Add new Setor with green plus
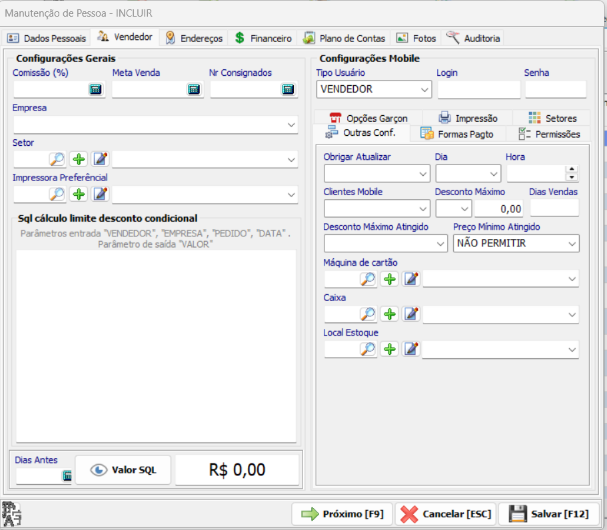Screen dimensions: 607x530 coord(79,159)
